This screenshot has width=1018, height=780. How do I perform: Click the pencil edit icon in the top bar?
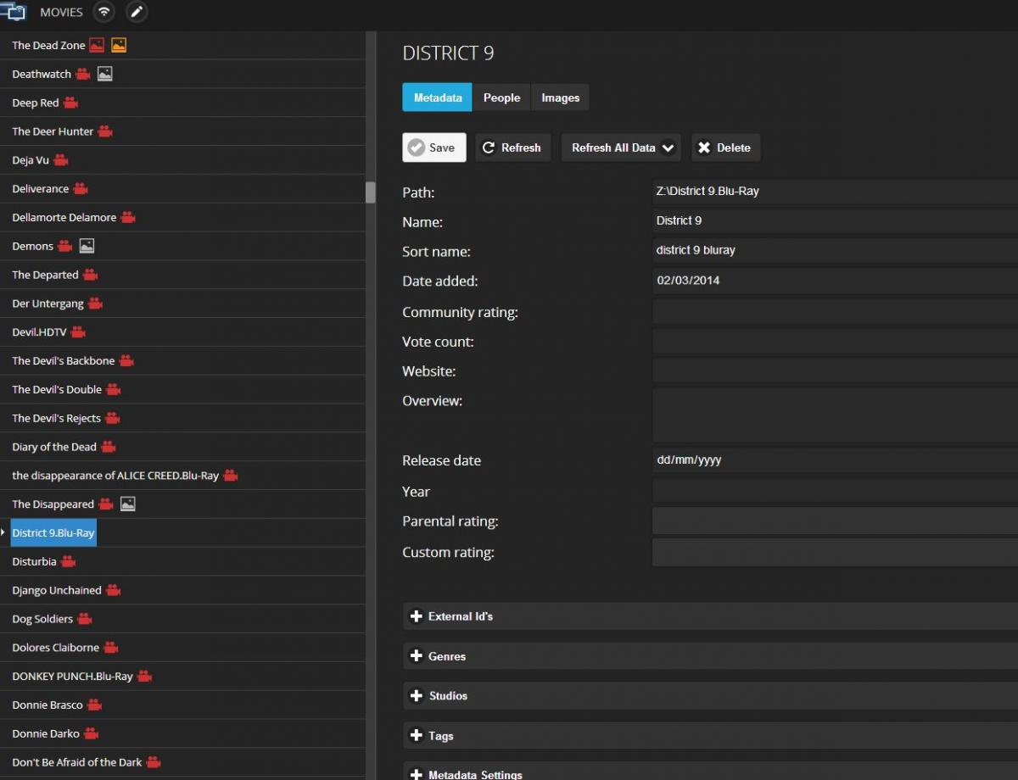[x=136, y=12]
